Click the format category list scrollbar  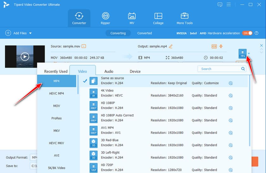78,85
